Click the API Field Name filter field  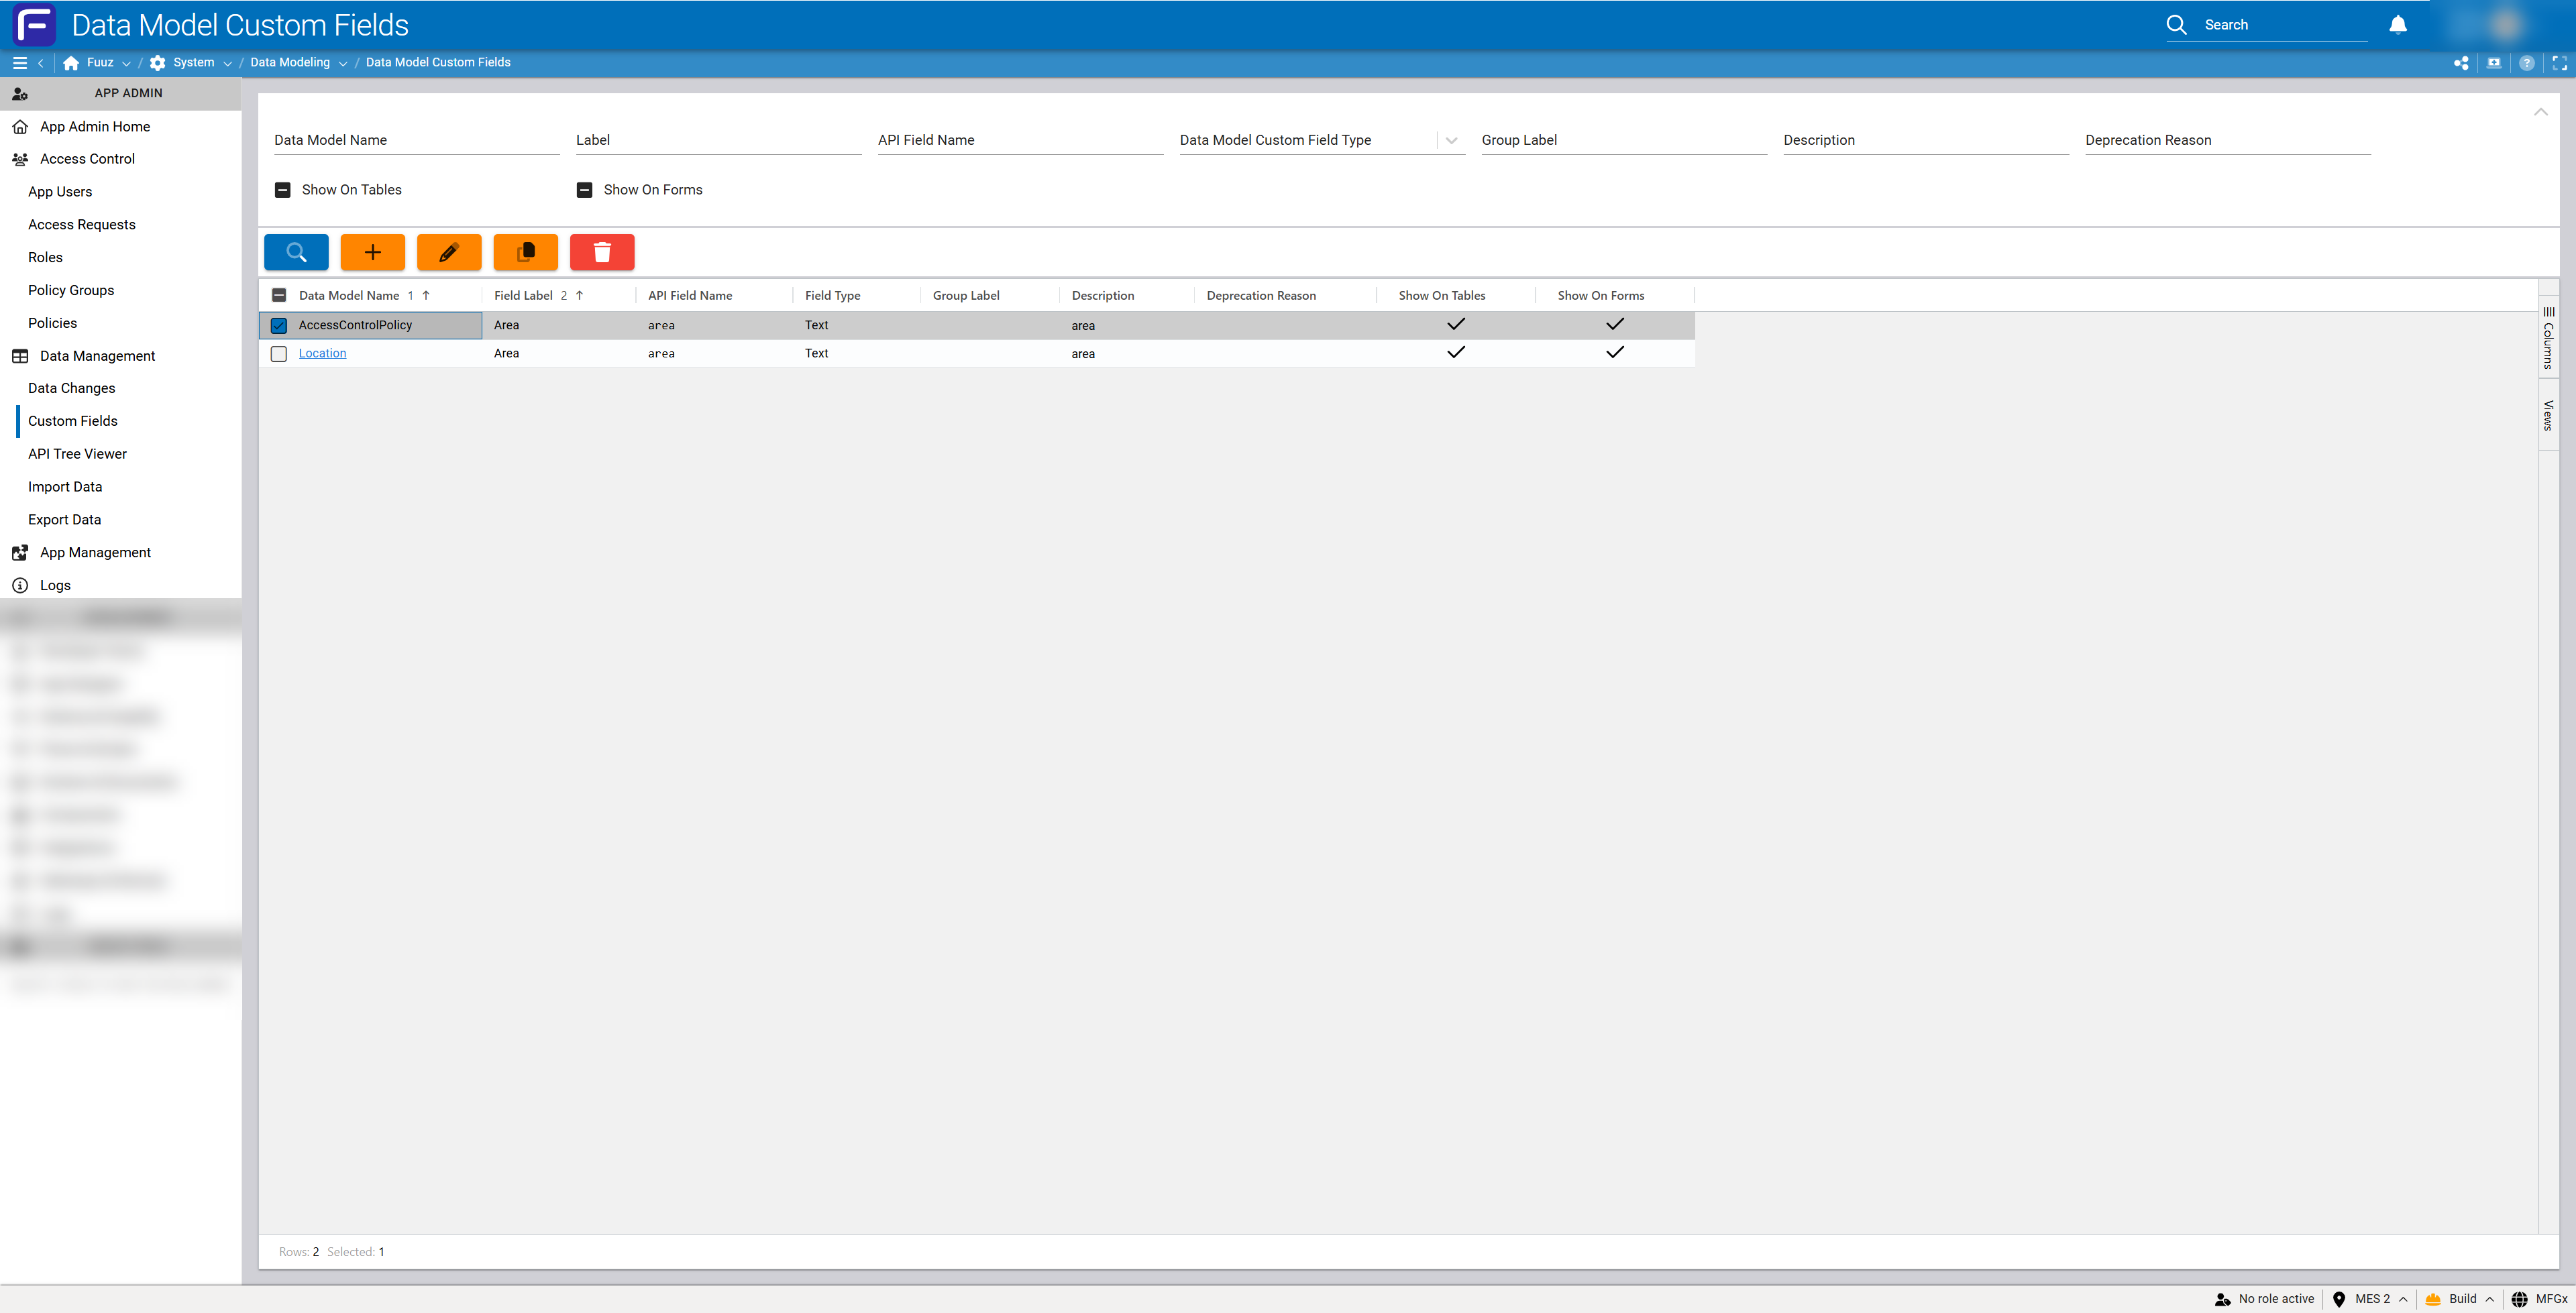tap(1021, 140)
